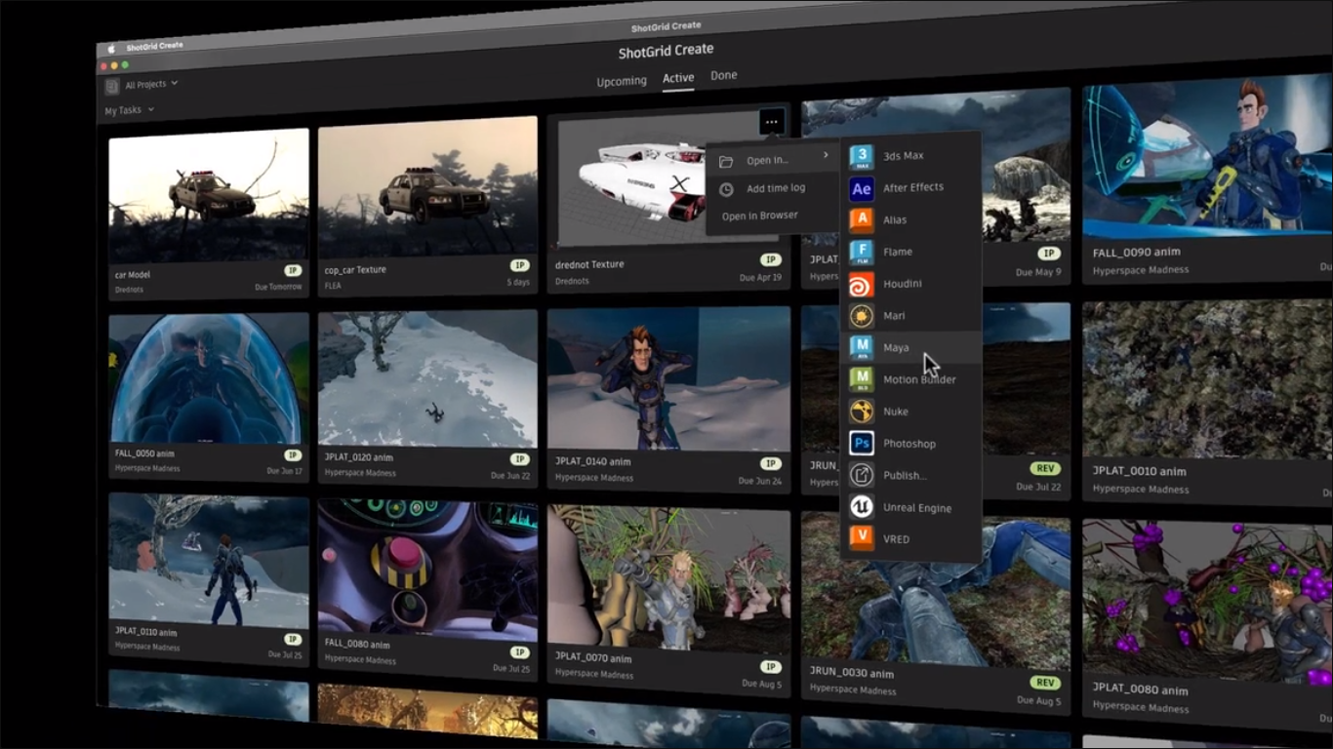Click the VRED app icon

click(x=862, y=538)
